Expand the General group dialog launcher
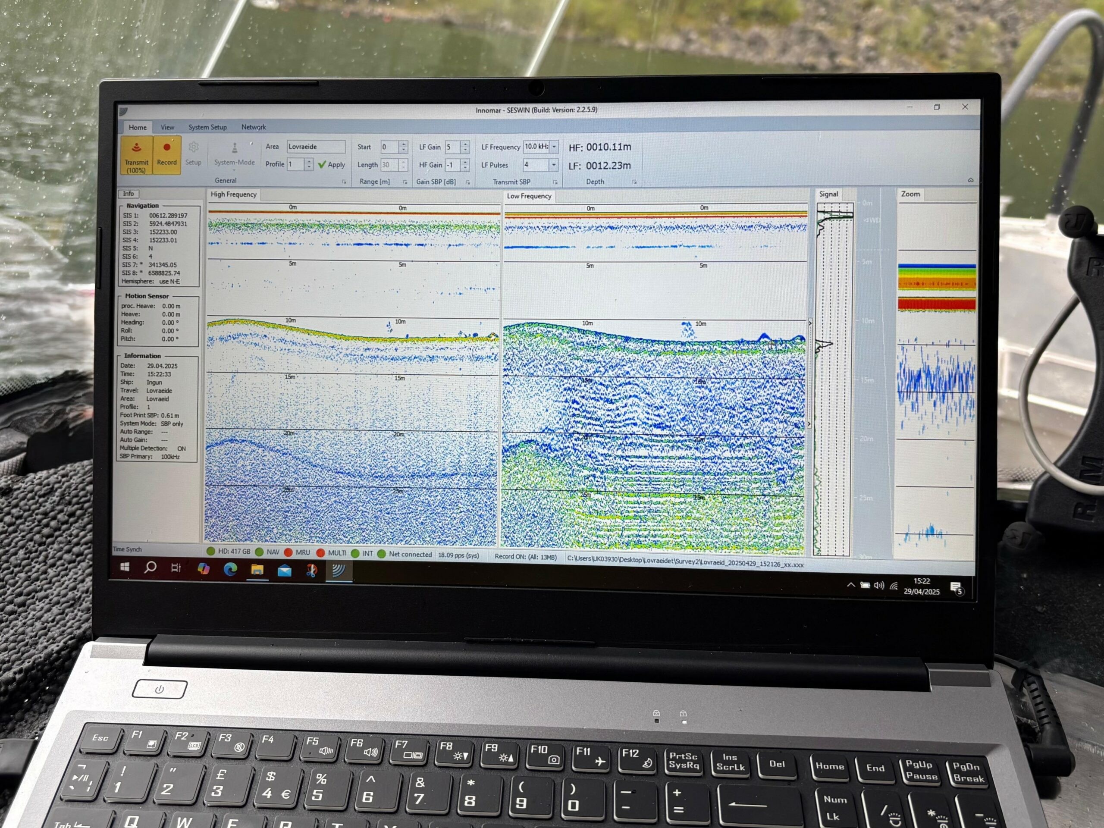This screenshot has height=828, width=1104. 344,182
